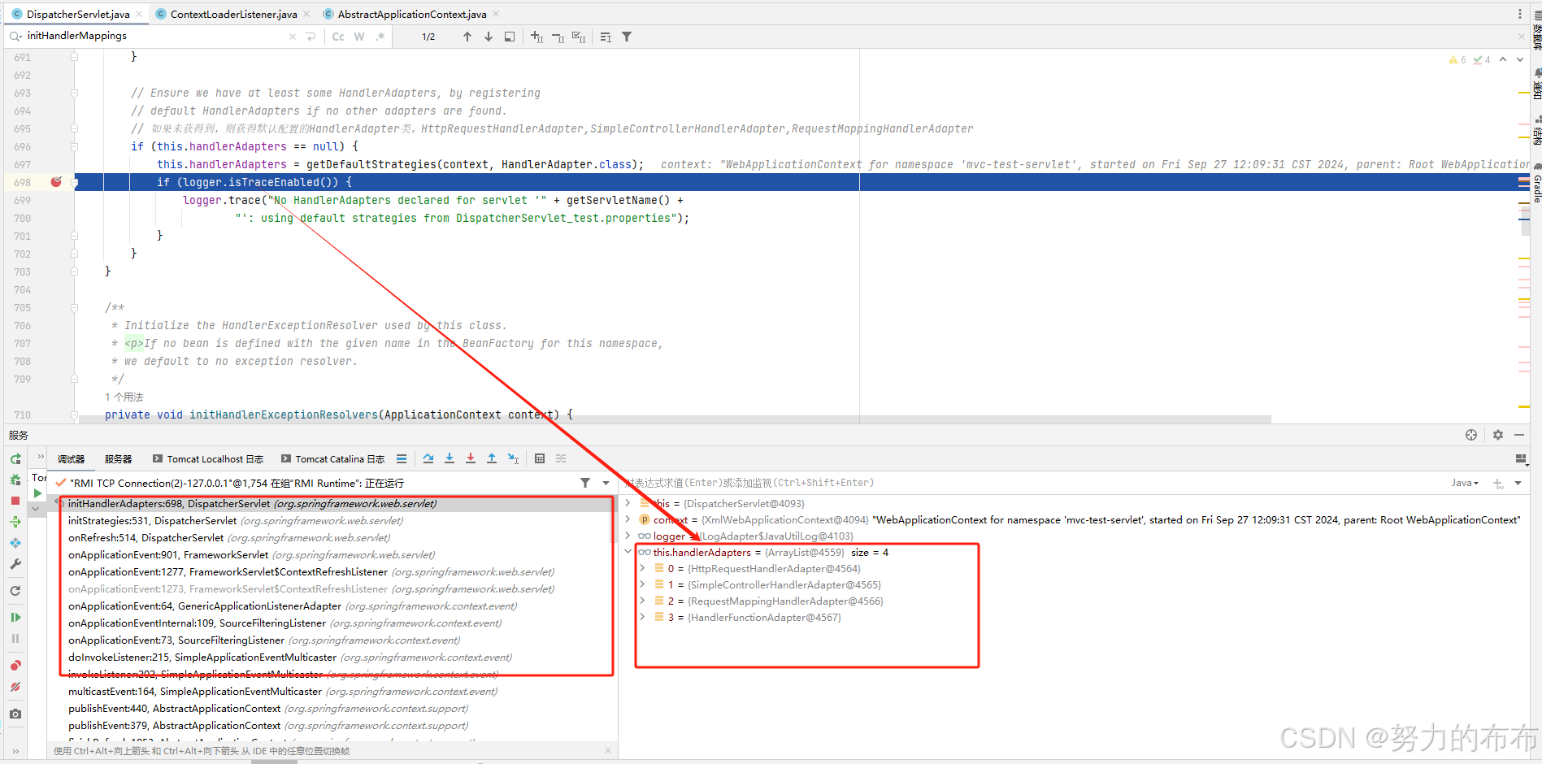Open find results in window icon
1542x764 pixels.
pyautogui.click(x=510, y=37)
